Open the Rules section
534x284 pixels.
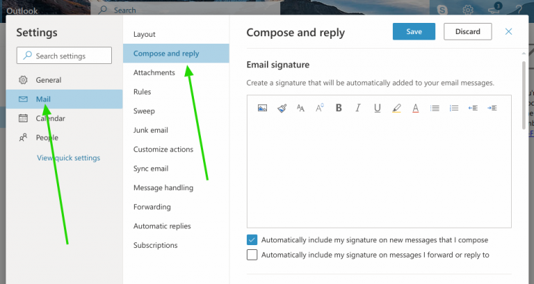176,92
